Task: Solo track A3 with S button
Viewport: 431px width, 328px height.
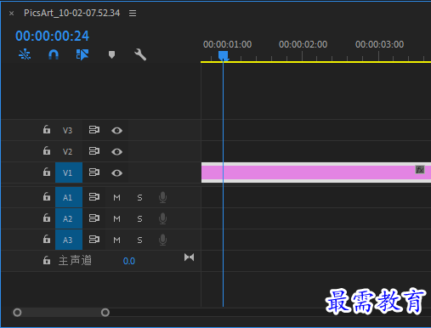Action: point(139,240)
